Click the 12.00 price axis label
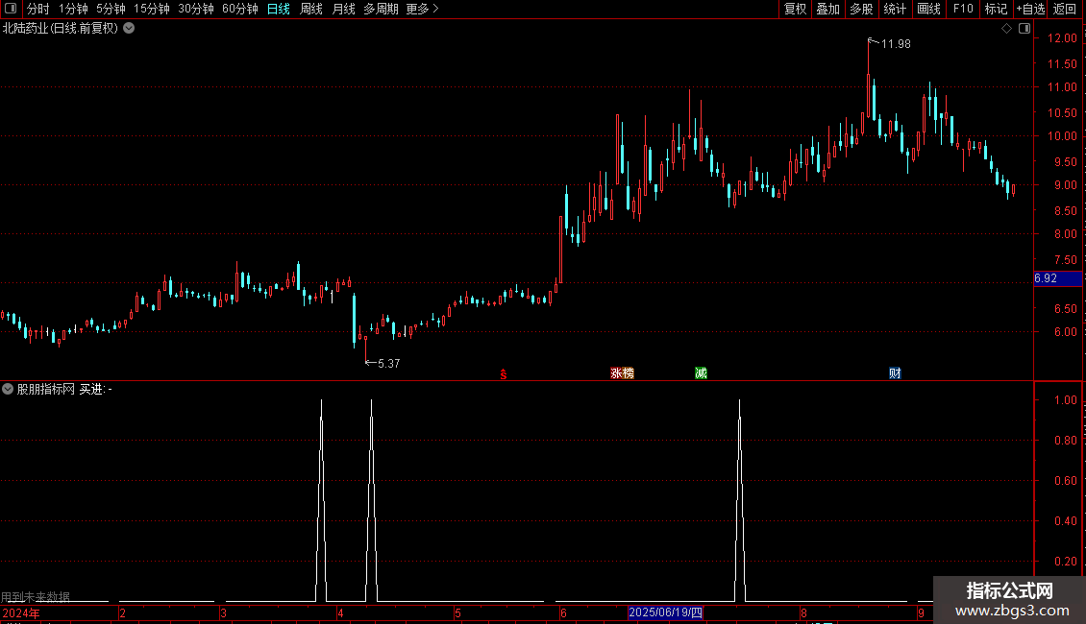Screen dimensions: 1086x624 point(1062,38)
